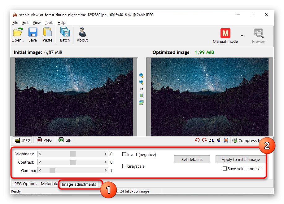This screenshot has width=284, height=204.
Task: Open the Help menu
Action: pos(61,23)
